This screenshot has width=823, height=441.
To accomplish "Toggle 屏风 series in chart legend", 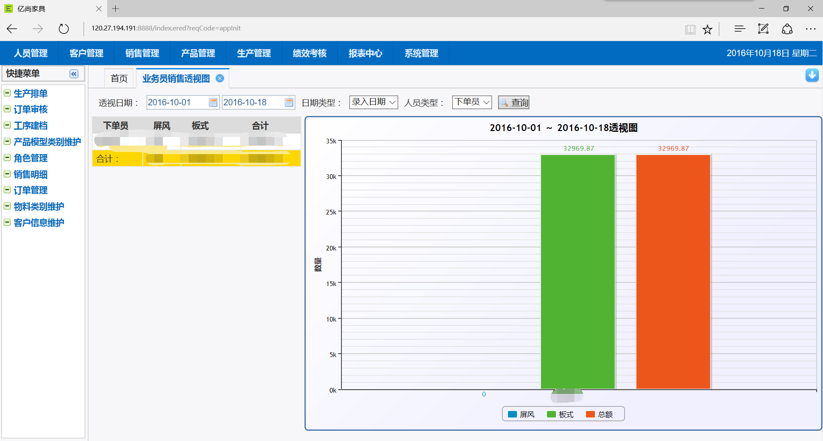I will [521, 414].
